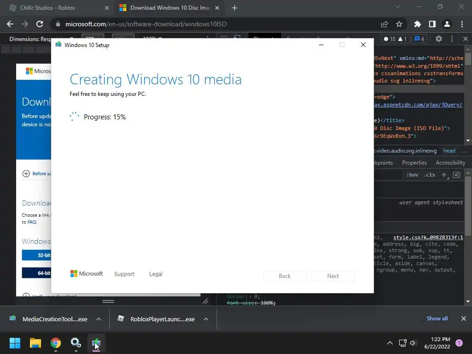Screen dimensions: 472x354
Task: Click the DevTools elements scrollbar
Action: coord(468,59)
